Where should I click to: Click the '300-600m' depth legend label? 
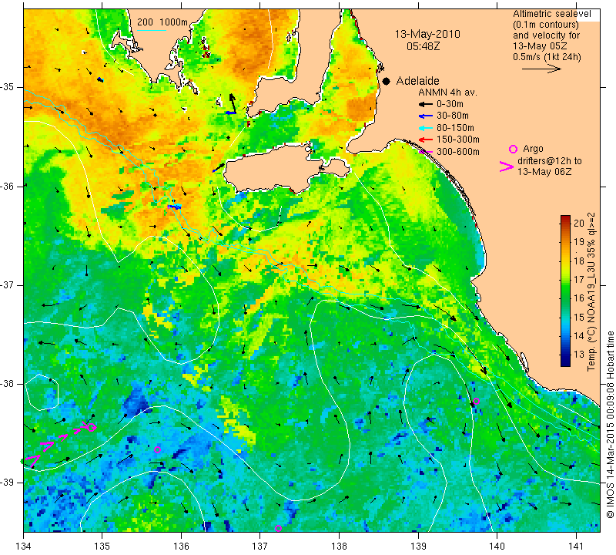tap(458, 152)
